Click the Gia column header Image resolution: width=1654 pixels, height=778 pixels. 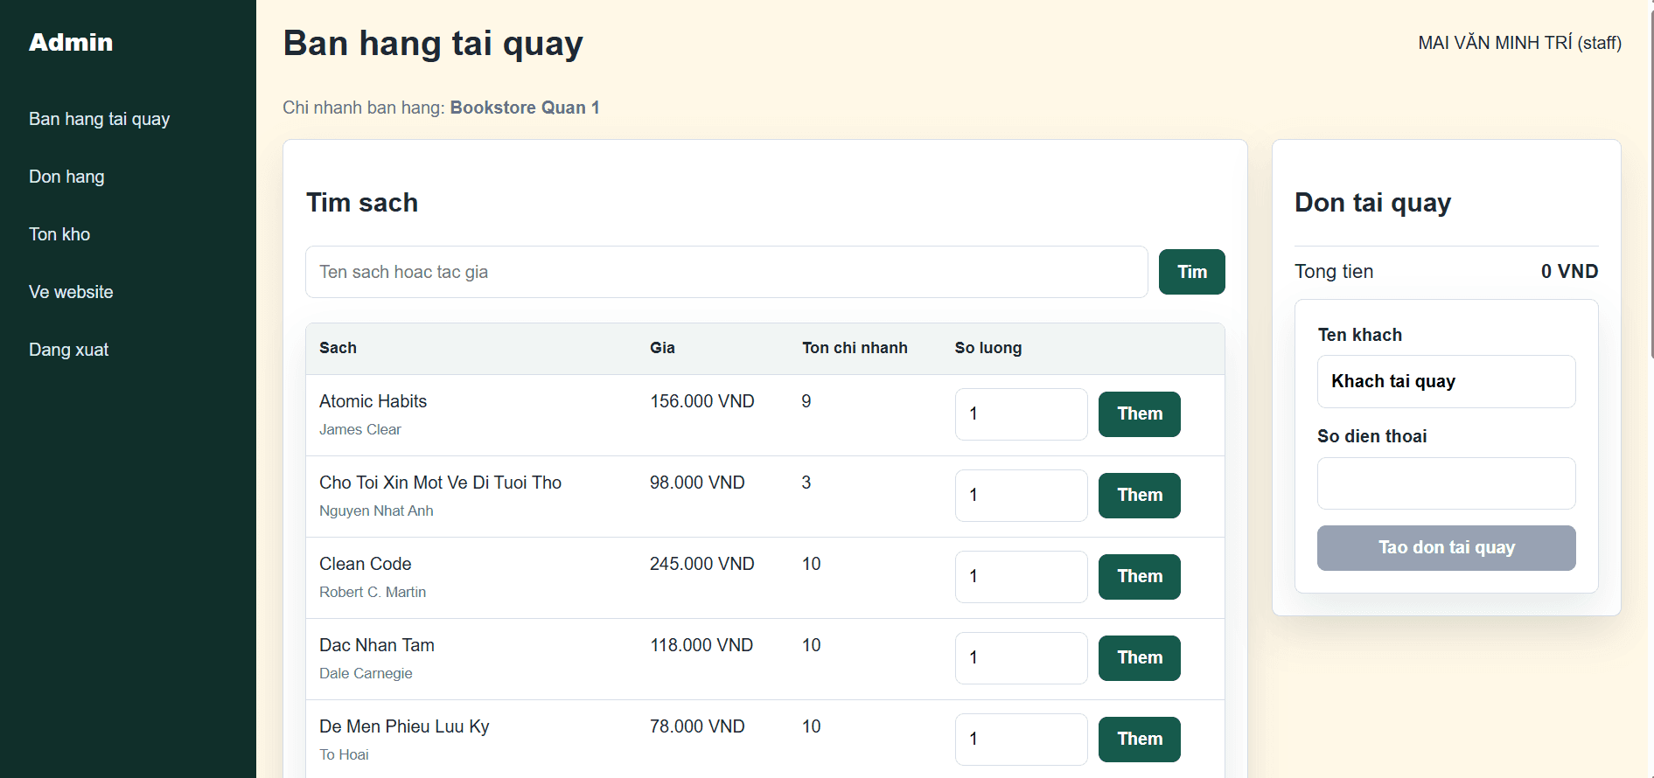point(662,348)
